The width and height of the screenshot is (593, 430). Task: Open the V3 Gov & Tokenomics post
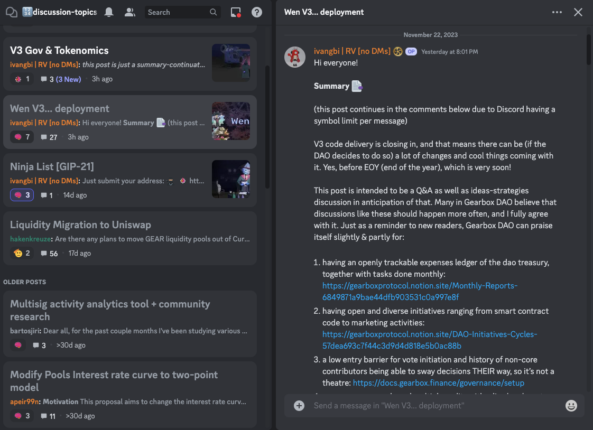click(x=59, y=51)
